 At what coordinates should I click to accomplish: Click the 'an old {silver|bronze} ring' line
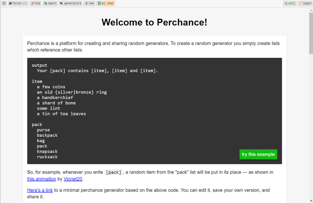click(x=72, y=92)
